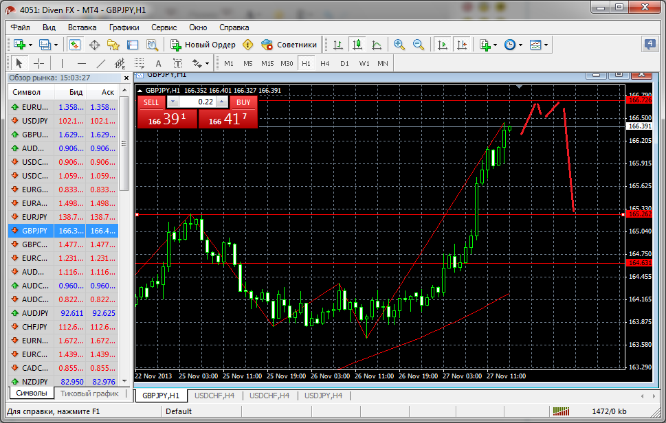
Task: Open the Indicators list icon
Action: click(x=485, y=45)
